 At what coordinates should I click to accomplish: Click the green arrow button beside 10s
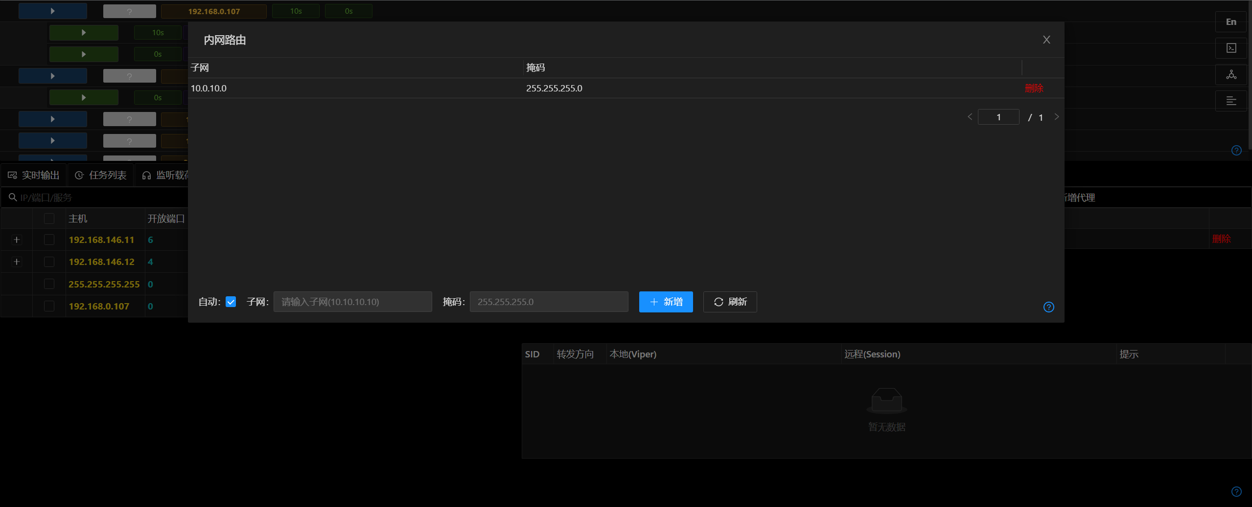pos(84,33)
